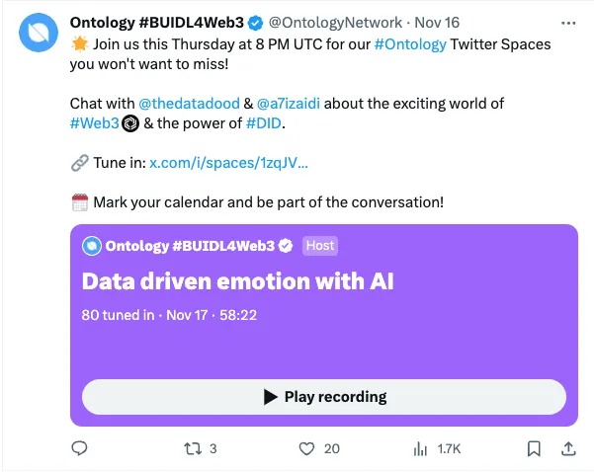594x472 pixels.
Task: Bookmark this Ontology tweet
Action: [534, 448]
